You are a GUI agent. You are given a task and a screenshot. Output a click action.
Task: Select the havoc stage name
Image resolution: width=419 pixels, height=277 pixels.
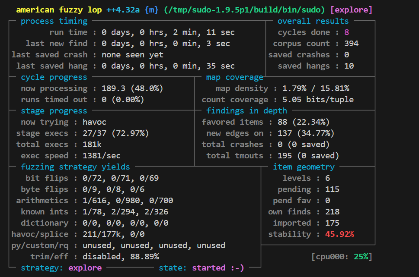[94, 122]
